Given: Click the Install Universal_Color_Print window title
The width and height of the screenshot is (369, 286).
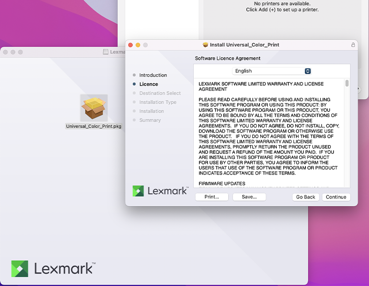Looking at the screenshot, I should 244,45.
